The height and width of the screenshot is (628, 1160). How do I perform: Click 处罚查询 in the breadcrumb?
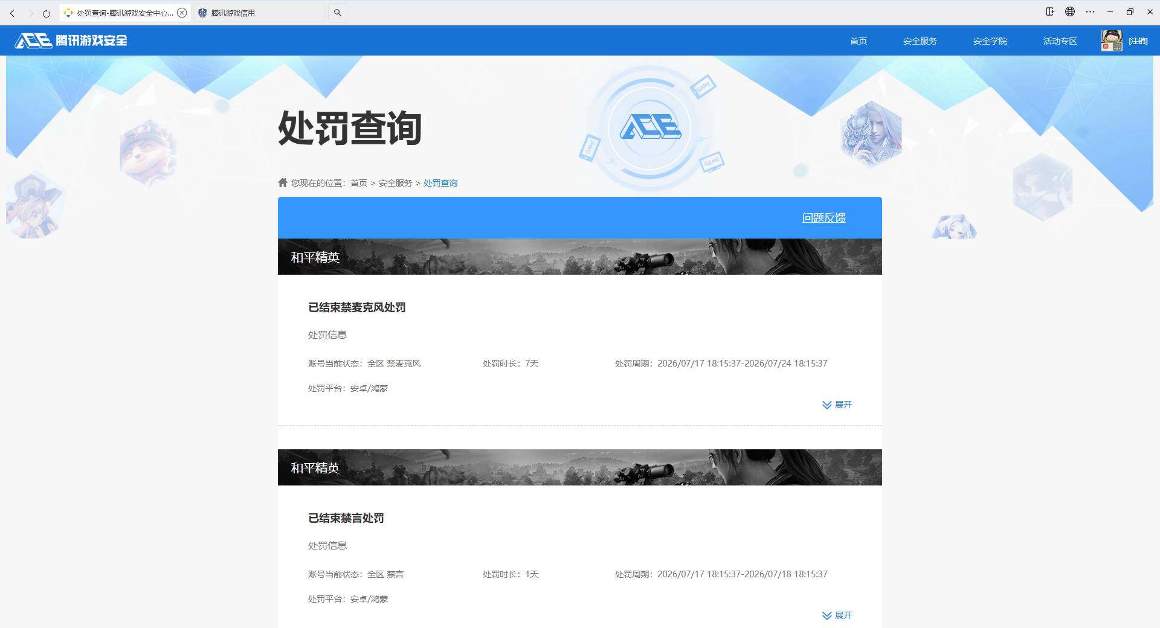pyautogui.click(x=440, y=183)
